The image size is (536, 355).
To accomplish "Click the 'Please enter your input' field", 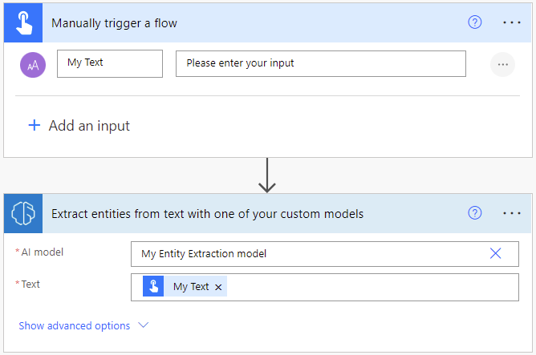I will pos(320,63).
